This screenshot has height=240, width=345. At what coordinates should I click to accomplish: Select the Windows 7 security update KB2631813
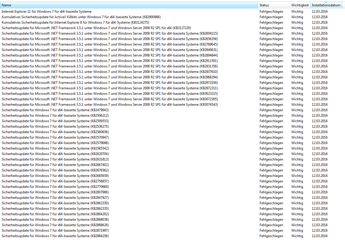(55, 159)
